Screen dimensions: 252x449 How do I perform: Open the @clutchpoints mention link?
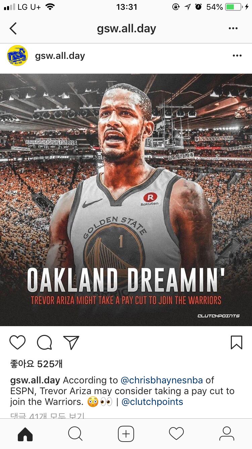click(152, 402)
